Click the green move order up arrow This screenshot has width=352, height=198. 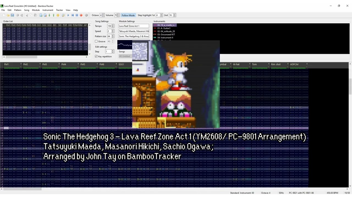[53, 15]
